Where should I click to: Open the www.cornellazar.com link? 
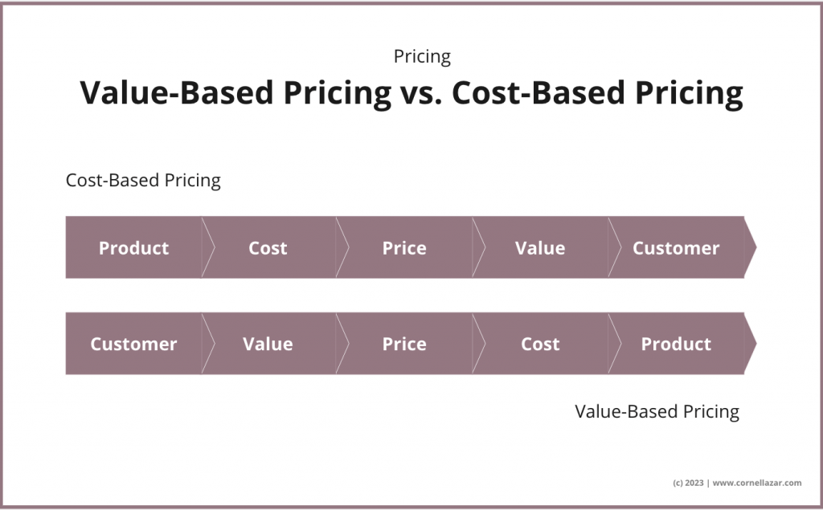[x=756, y=483]
